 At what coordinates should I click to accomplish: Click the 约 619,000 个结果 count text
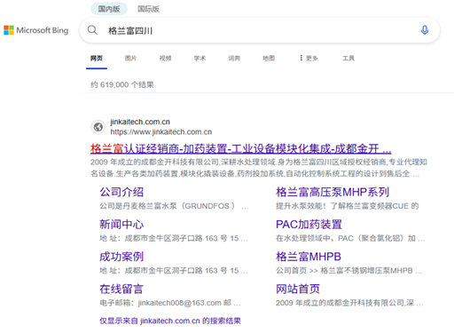122,84
